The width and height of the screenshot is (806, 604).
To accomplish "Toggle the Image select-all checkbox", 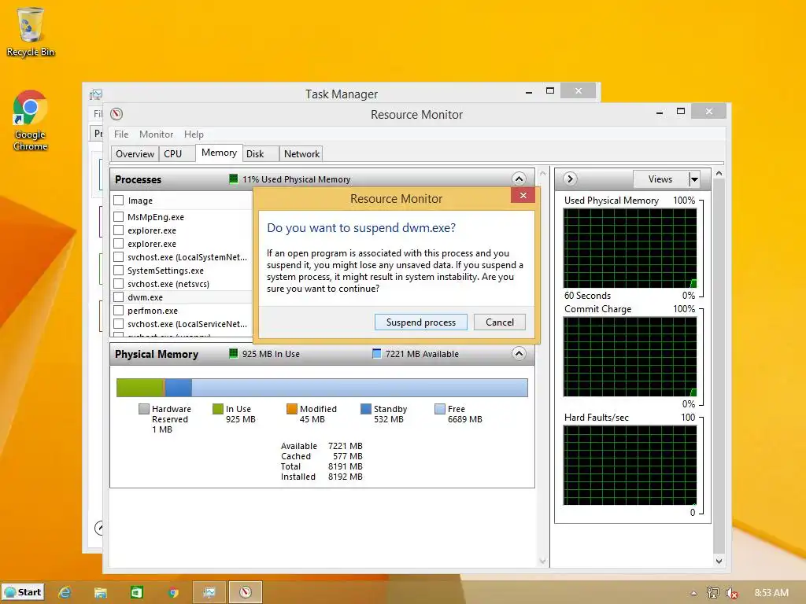I will [119, 200].
